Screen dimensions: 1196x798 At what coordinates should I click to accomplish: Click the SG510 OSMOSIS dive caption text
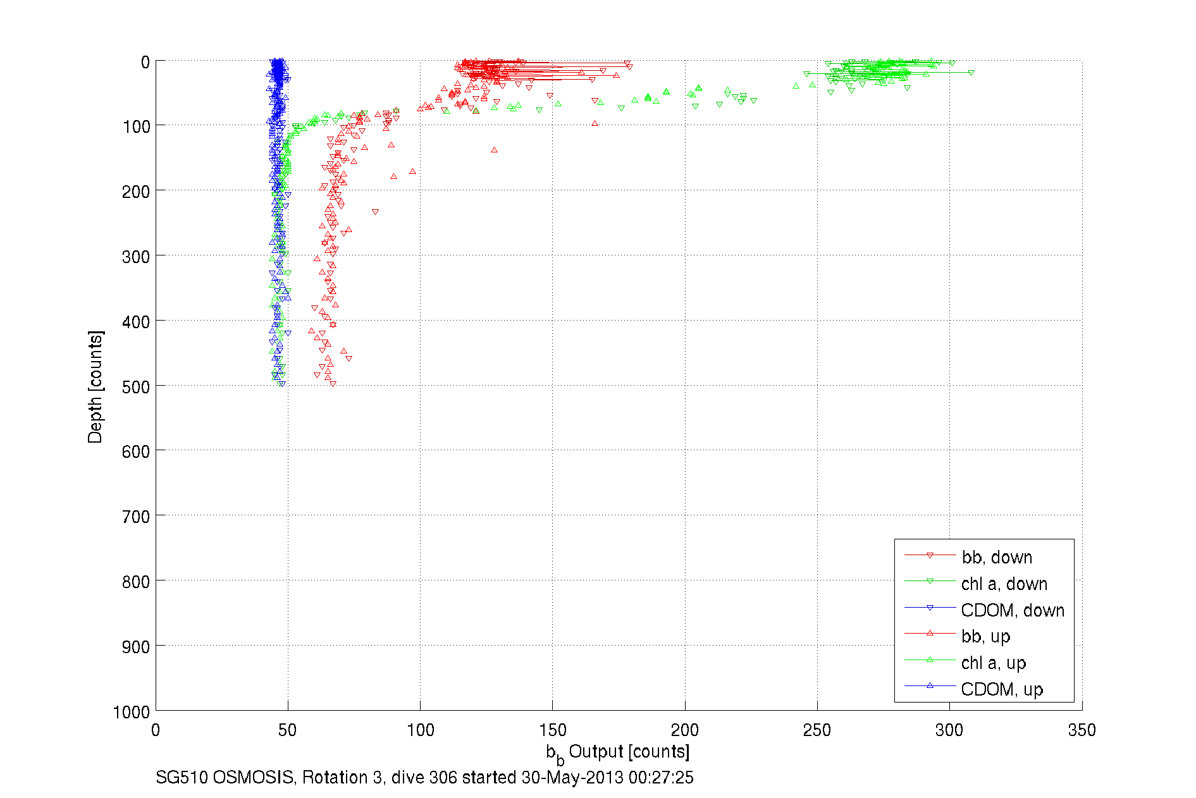[x=424, y=777]
